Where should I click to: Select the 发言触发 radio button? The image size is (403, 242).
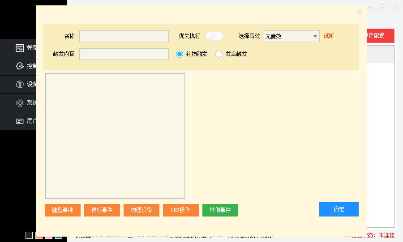click(x=219, y=54)
